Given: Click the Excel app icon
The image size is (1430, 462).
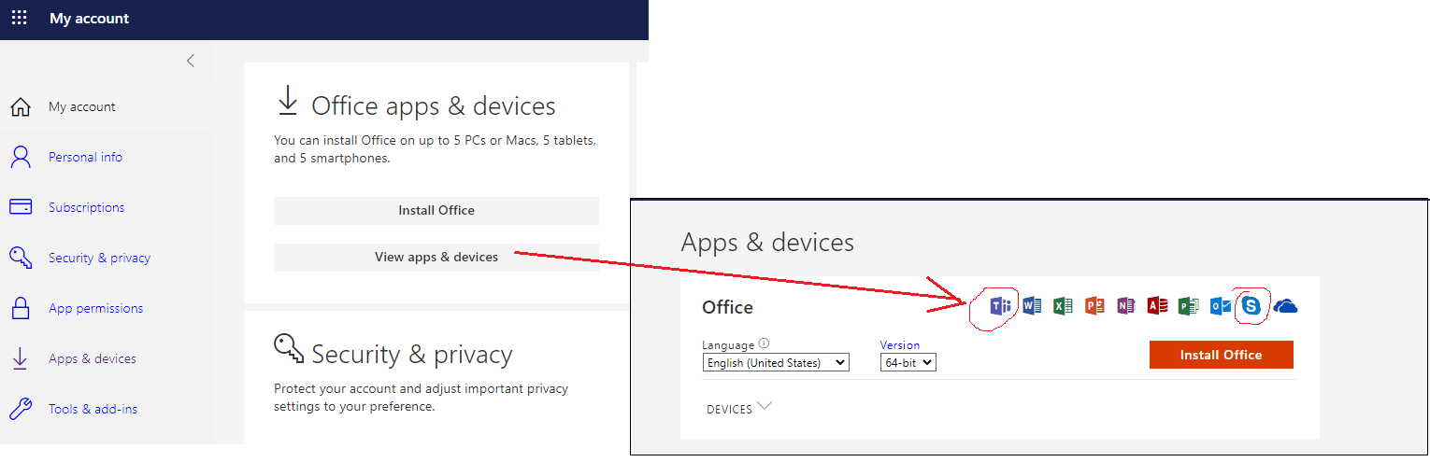Looking at the screenshot, I should [x=1063, y=306].
